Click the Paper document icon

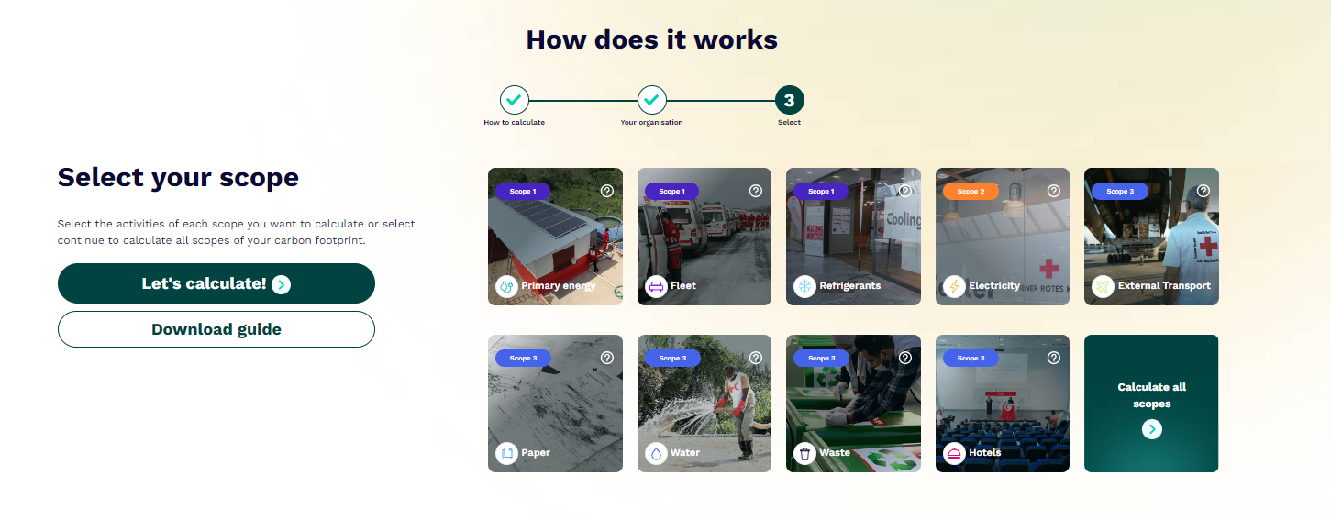506,453
